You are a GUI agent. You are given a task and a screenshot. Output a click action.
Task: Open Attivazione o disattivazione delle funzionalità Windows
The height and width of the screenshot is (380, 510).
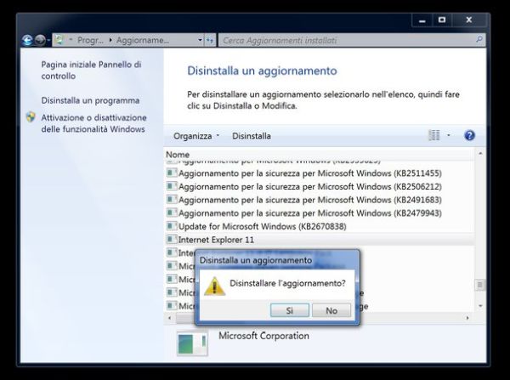(x=93, y=123)
